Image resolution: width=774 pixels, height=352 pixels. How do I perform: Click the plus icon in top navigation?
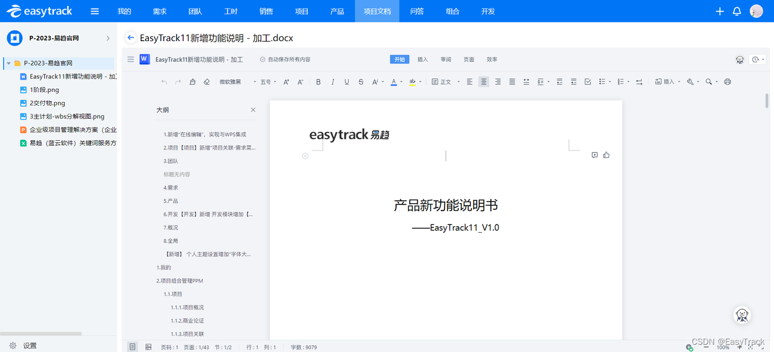pyautogui.click(x=720, y=11)
